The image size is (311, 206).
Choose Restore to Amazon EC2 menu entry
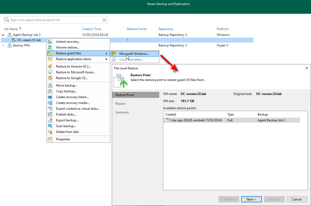click(x=78, y=66)
